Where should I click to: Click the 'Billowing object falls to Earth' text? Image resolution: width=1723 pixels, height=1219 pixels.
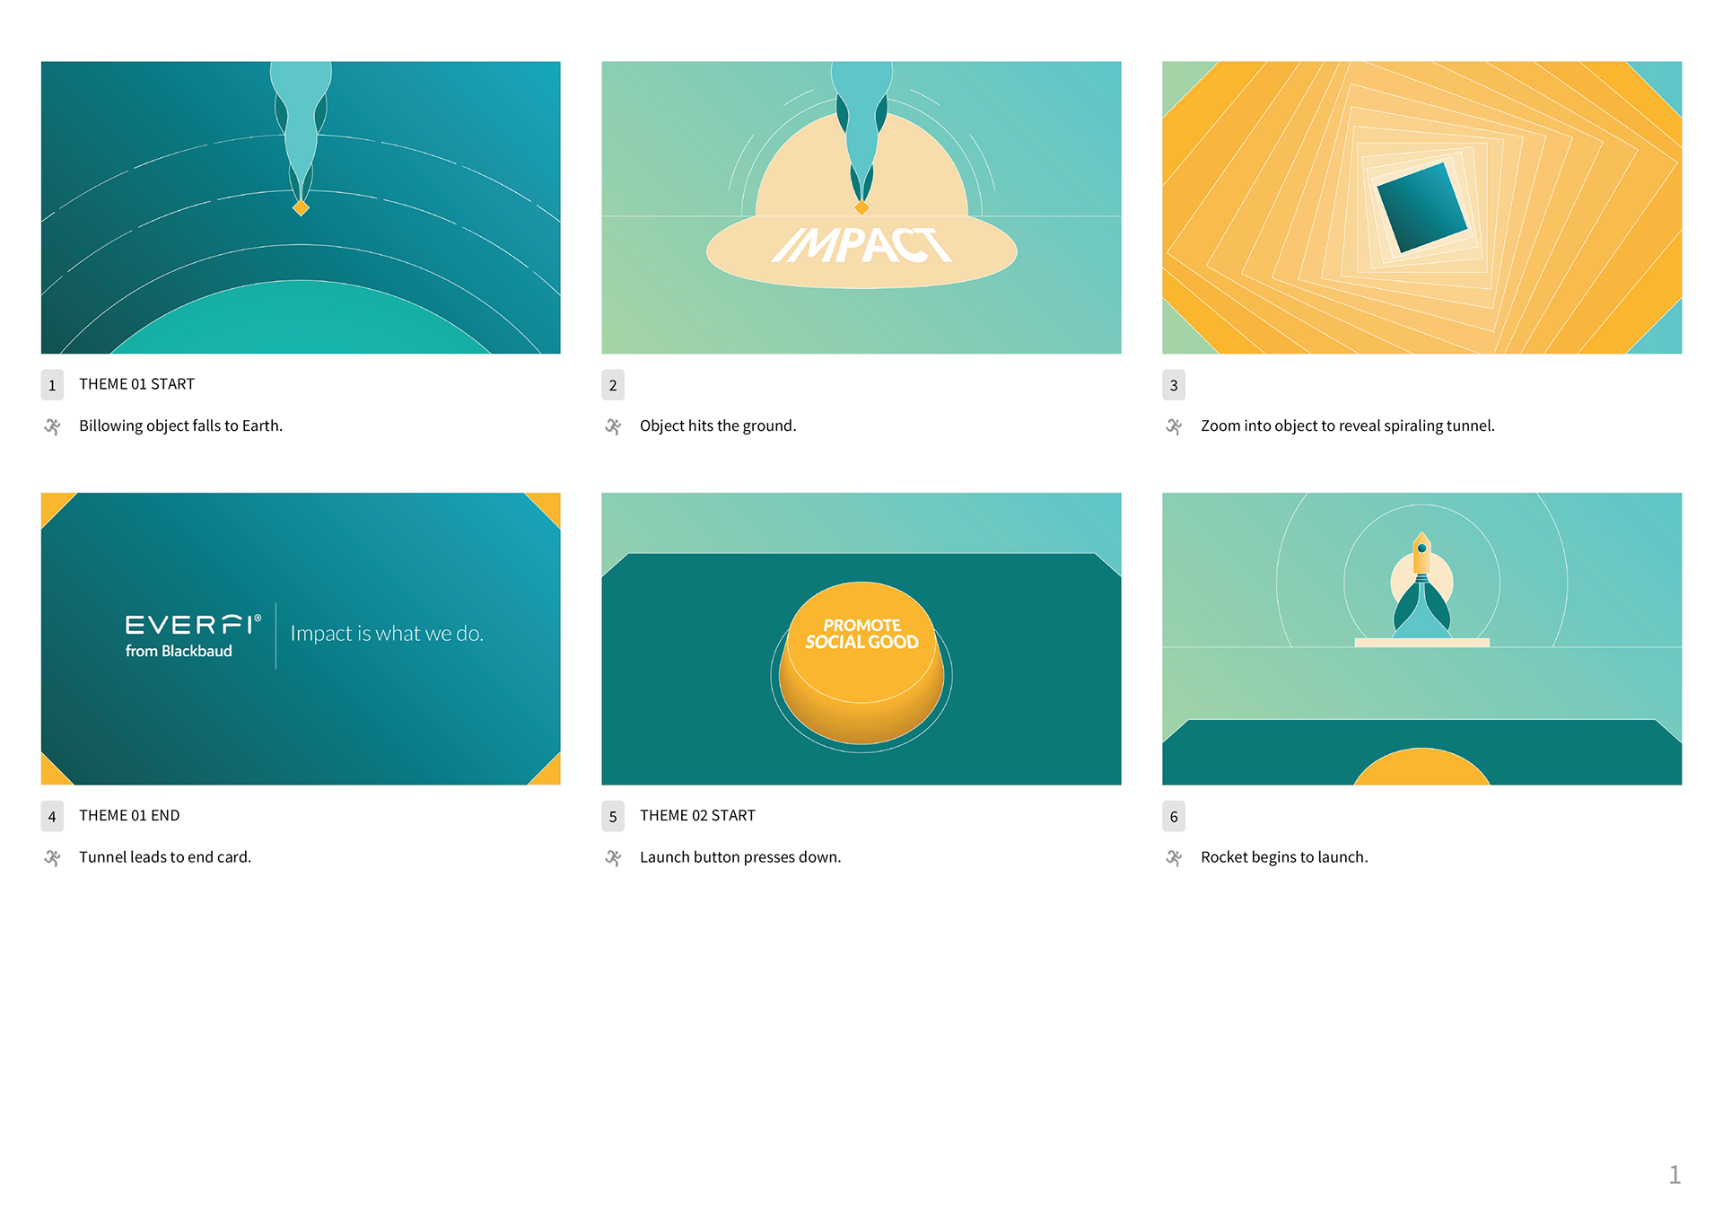click(x=180, y=426)
